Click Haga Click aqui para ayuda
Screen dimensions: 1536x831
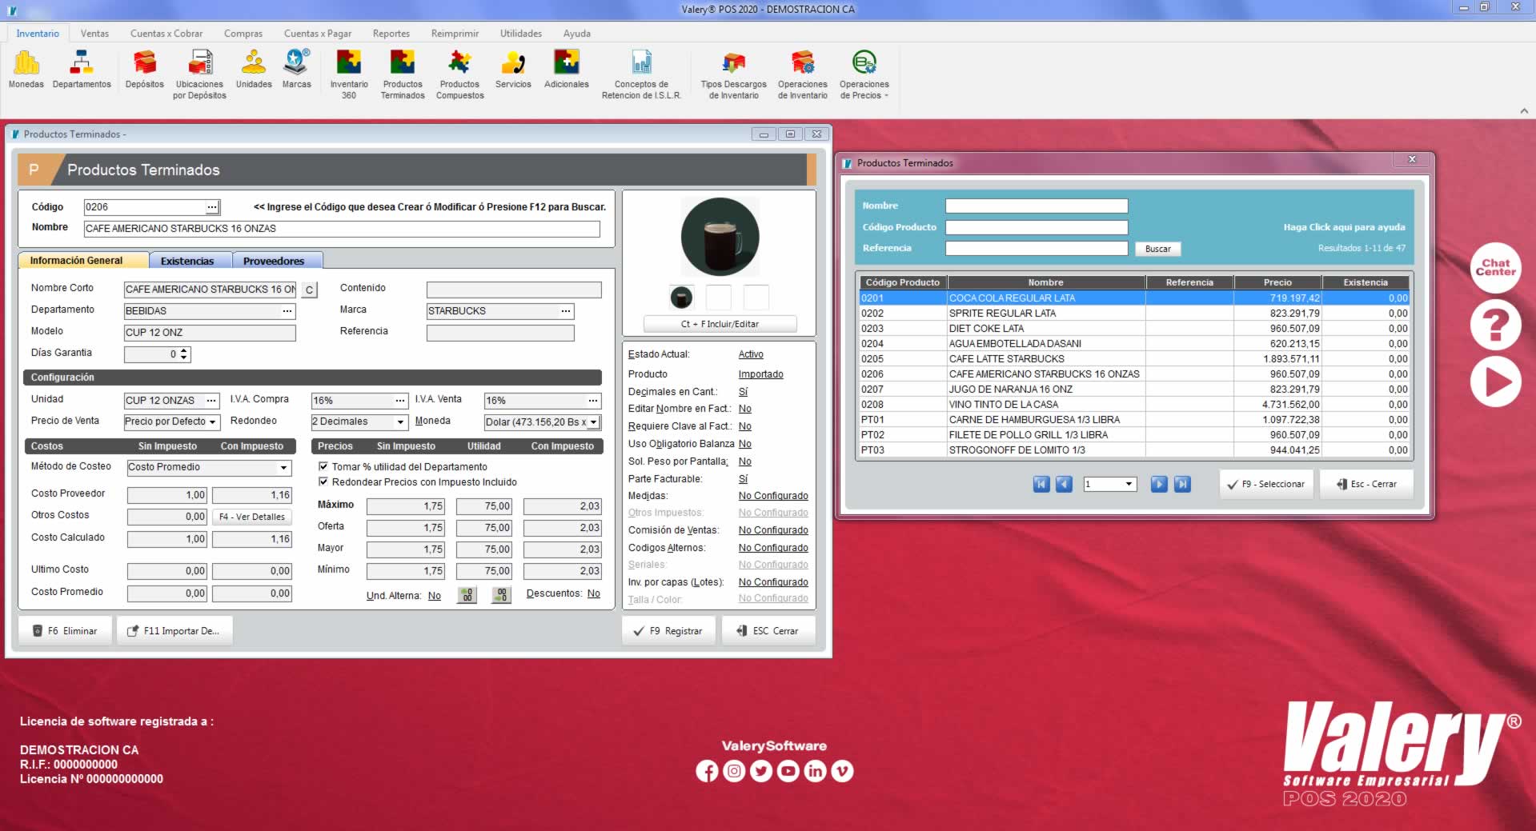coord(1344,227)
